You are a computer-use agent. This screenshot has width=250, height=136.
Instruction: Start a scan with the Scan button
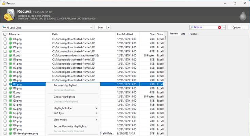click(x=100, y=28)
